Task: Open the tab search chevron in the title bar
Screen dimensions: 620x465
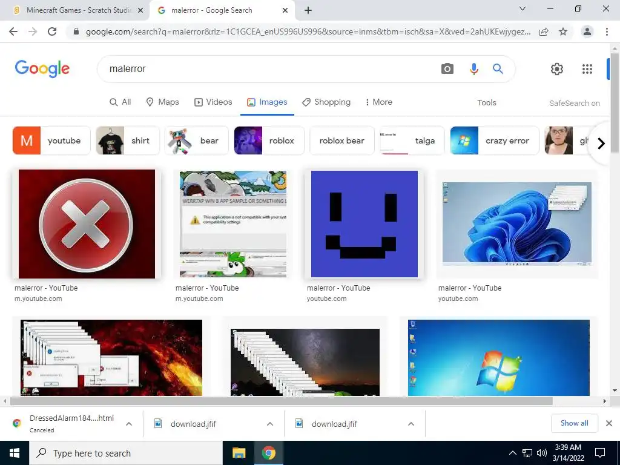Action: 523,8
